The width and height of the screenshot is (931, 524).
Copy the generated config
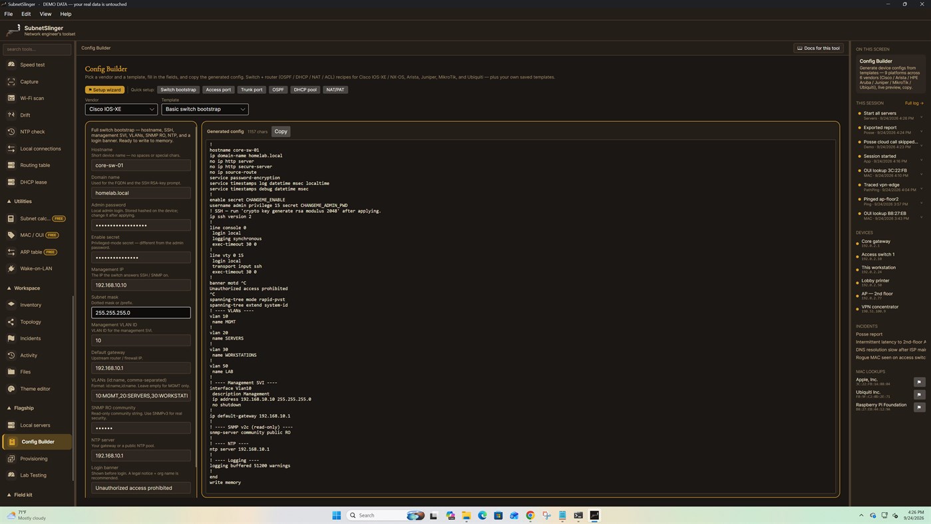point(281,131)
